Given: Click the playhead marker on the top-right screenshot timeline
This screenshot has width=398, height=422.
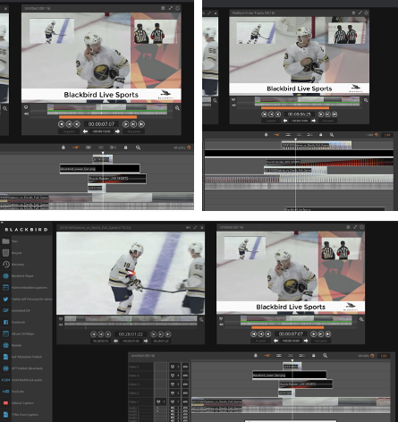Looking at the screenshot, I should point(295,139).
